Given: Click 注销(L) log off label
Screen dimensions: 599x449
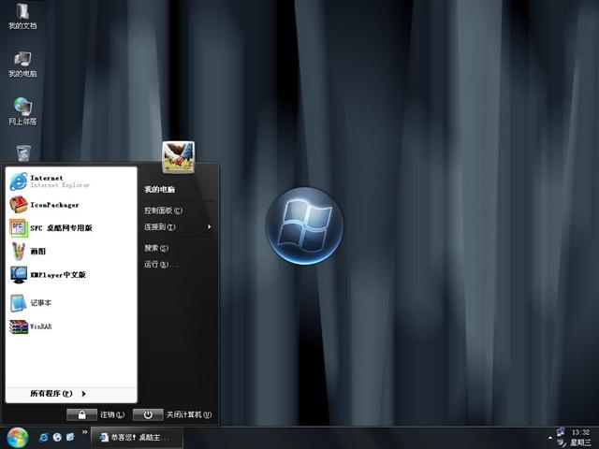Looking at the screenshot, I should pyautogui.click(x=112, y=414).
